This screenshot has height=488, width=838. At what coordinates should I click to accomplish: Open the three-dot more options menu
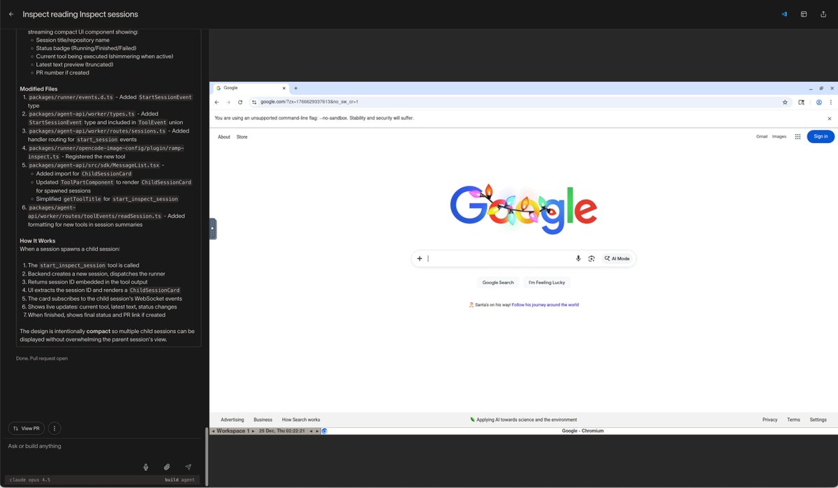pos(55,428)
